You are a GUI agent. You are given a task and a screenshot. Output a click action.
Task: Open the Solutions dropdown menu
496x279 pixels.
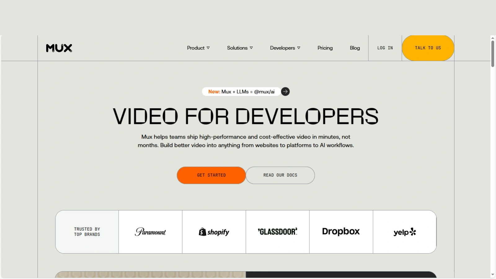pyautogui.click(x=240, y=48)
